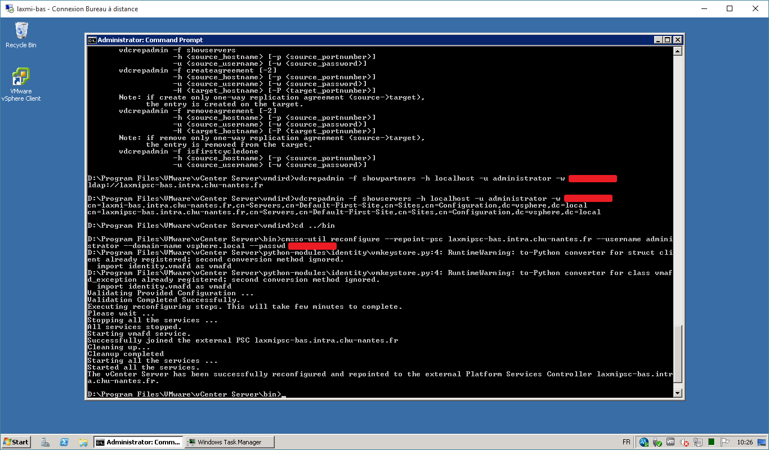This screenshot has height=450, width=769.
Task: Open Command Prompt system menu icon in title bar
Action: pos(92,40)
